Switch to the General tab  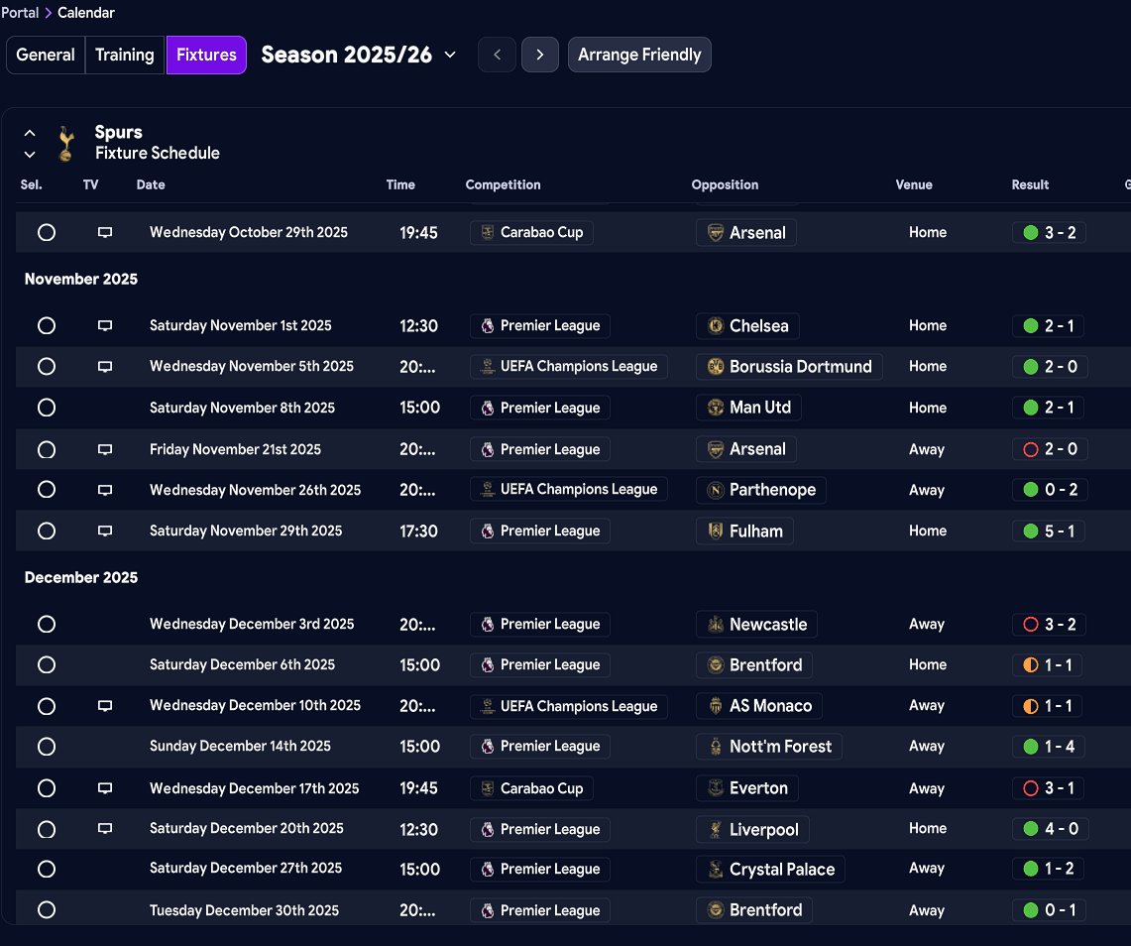tap(46, 55)
